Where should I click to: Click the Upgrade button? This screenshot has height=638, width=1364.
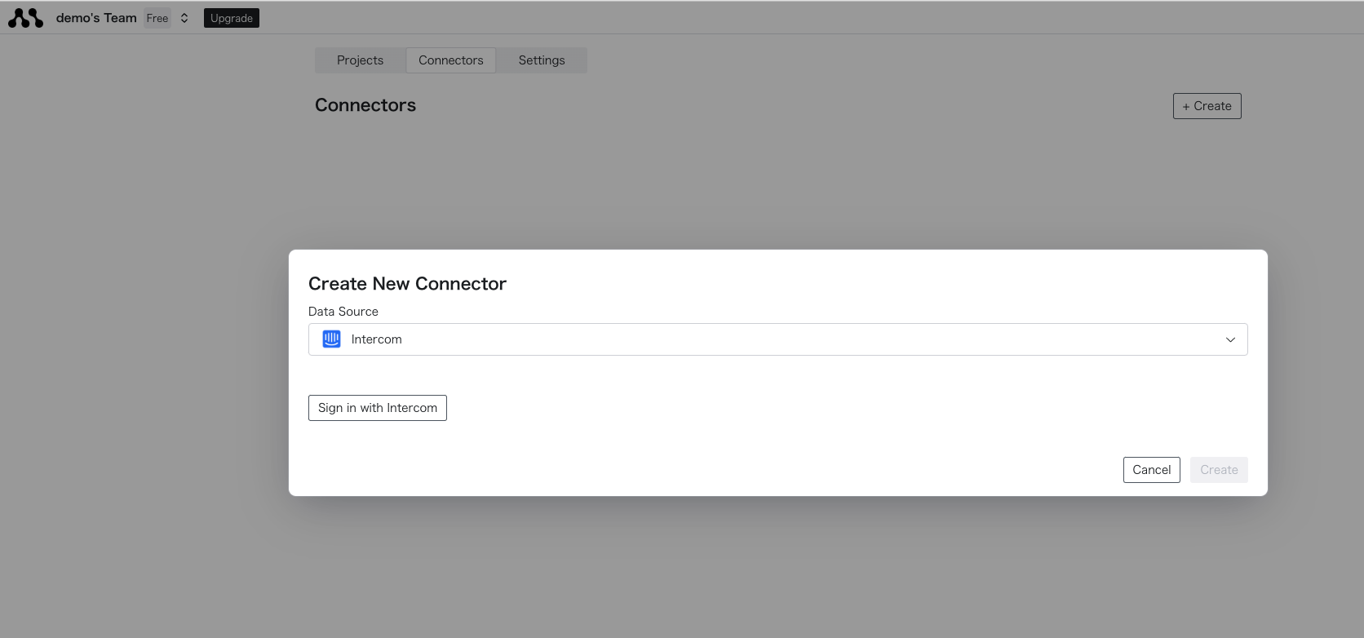tap(232, 17)
